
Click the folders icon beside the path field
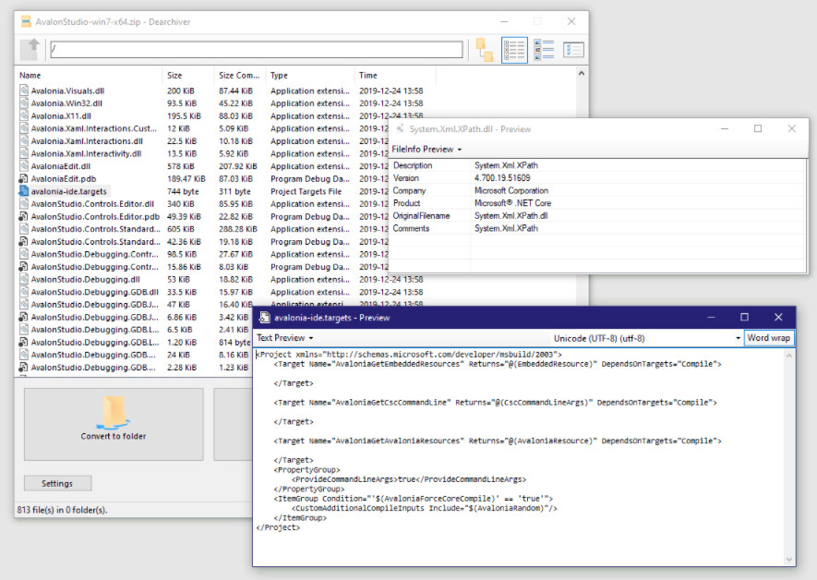[x=485, y=50]
